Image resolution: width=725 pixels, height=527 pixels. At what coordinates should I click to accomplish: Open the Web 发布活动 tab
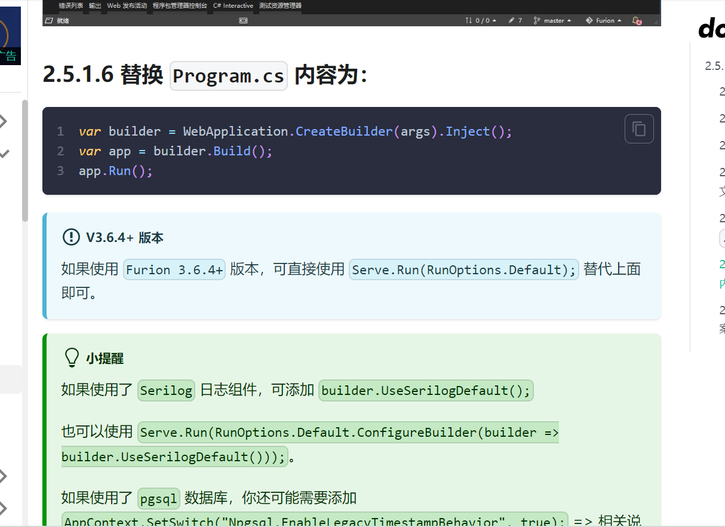[127, 5]
